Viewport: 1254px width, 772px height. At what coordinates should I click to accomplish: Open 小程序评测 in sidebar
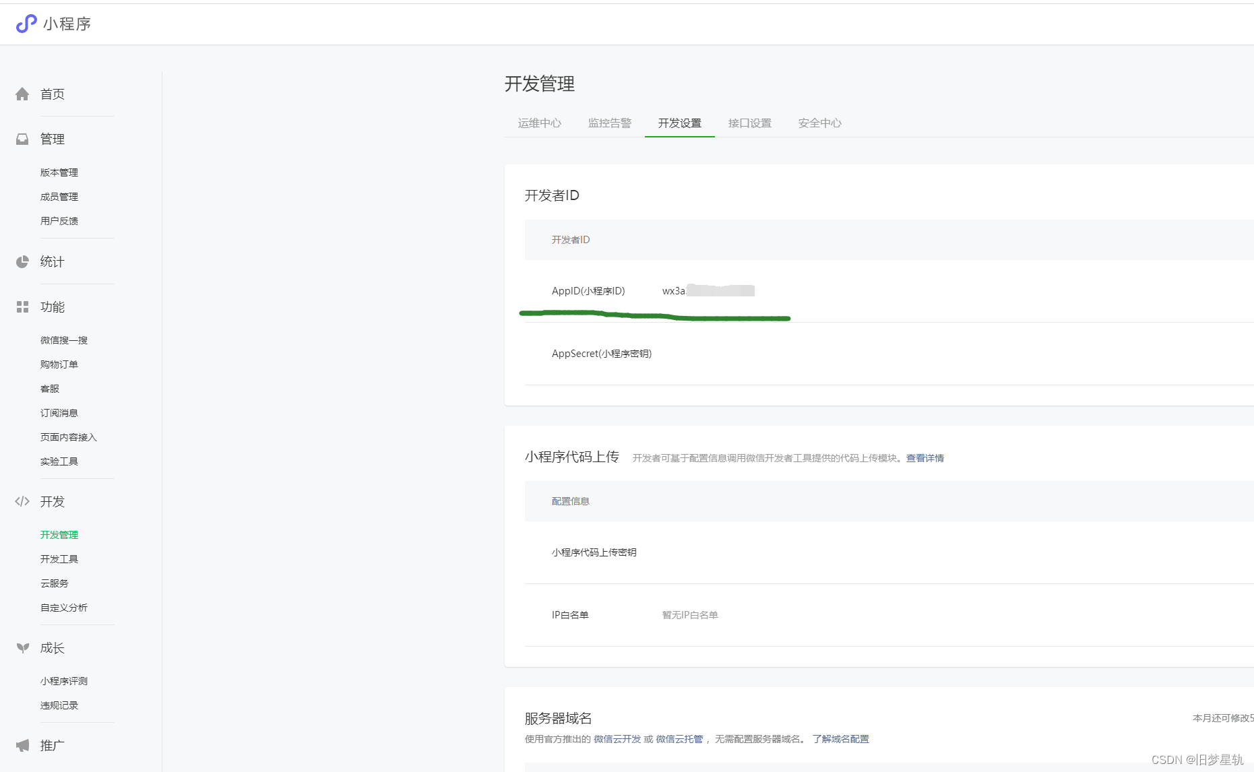pos(64,681)
